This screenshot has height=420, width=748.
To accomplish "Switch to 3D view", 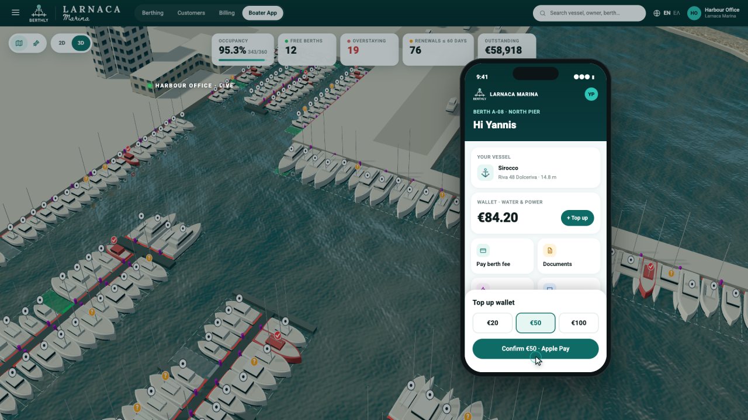I will [x=81, y=43].
